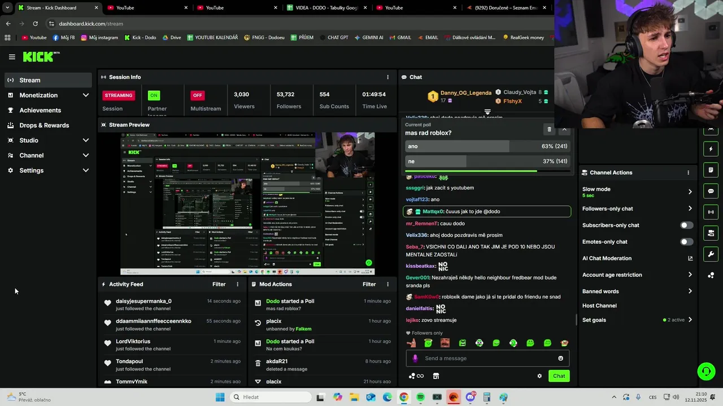Viewport: 723px width, 406px height.
Task: Click the green circle icon in stream preview
Action: click(369, 263)
